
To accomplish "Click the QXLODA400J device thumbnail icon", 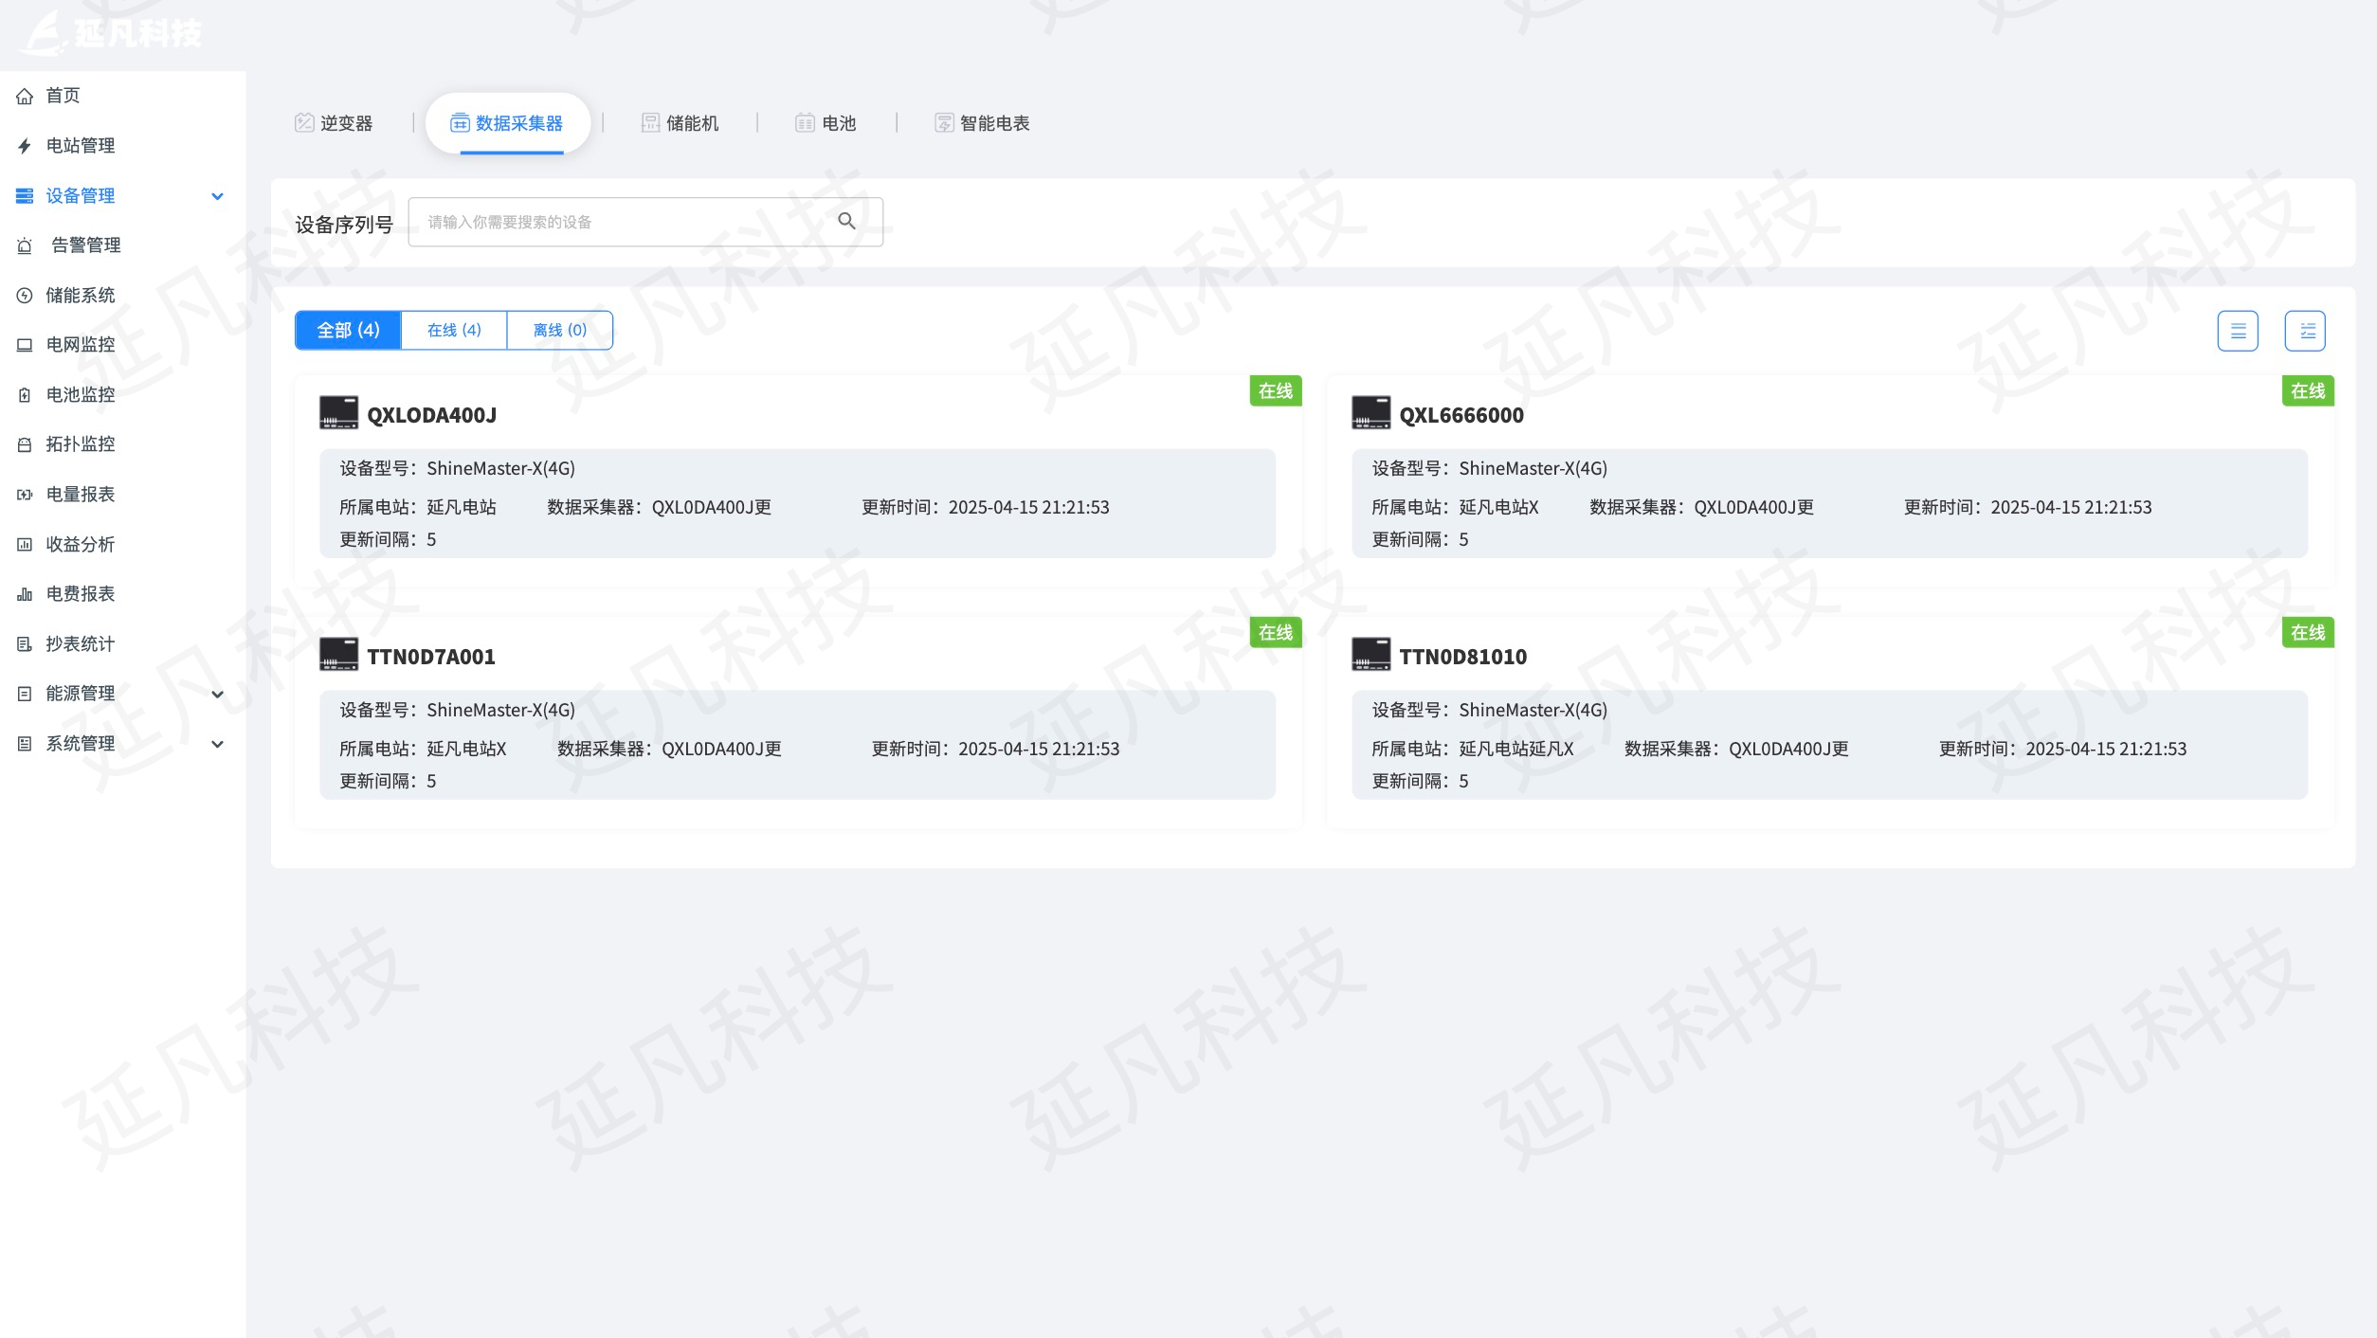I will click(338, 413).
